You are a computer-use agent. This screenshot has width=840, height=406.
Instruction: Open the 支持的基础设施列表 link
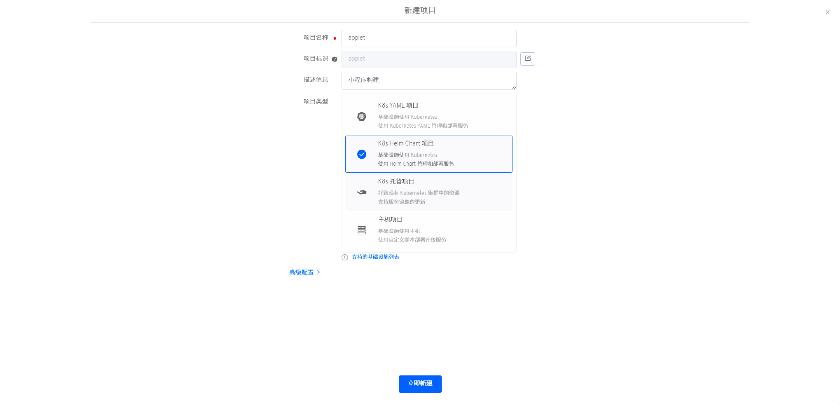tap(375, 257)
